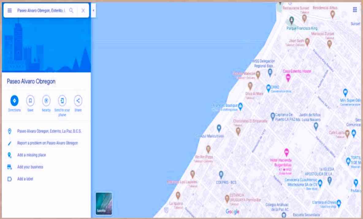Click Send to your phone icon
Screen dimensions: 363x219
(62, 101)
